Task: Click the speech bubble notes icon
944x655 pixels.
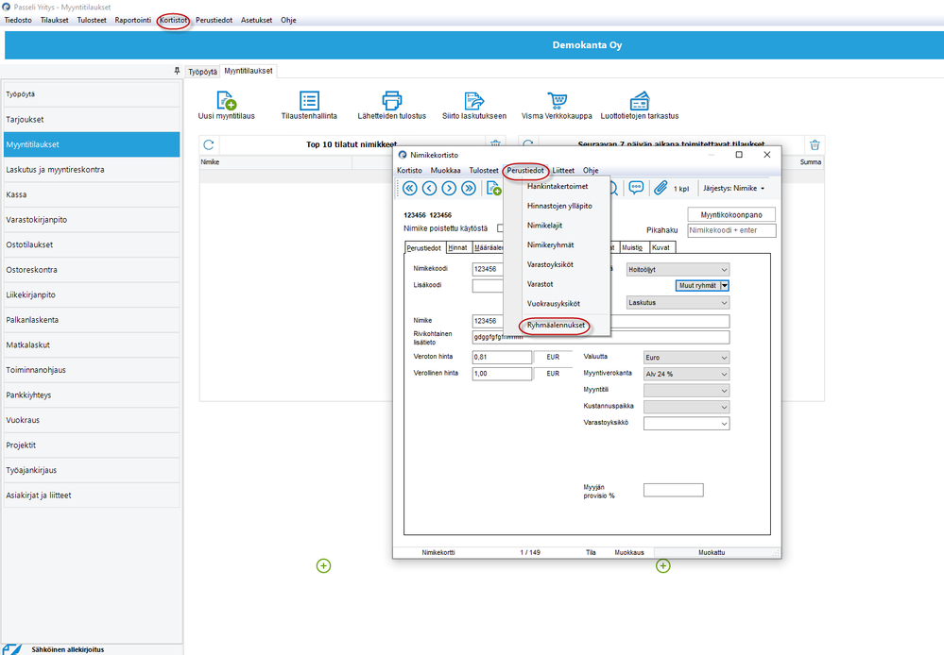Action: 636,188
